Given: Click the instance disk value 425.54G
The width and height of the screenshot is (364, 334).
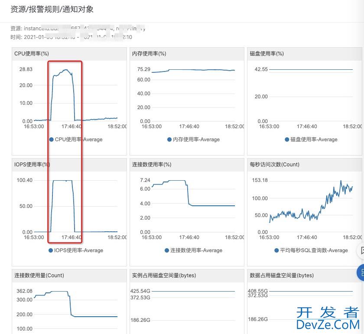Looking at the screenshot, I should (x=140, y=291).
